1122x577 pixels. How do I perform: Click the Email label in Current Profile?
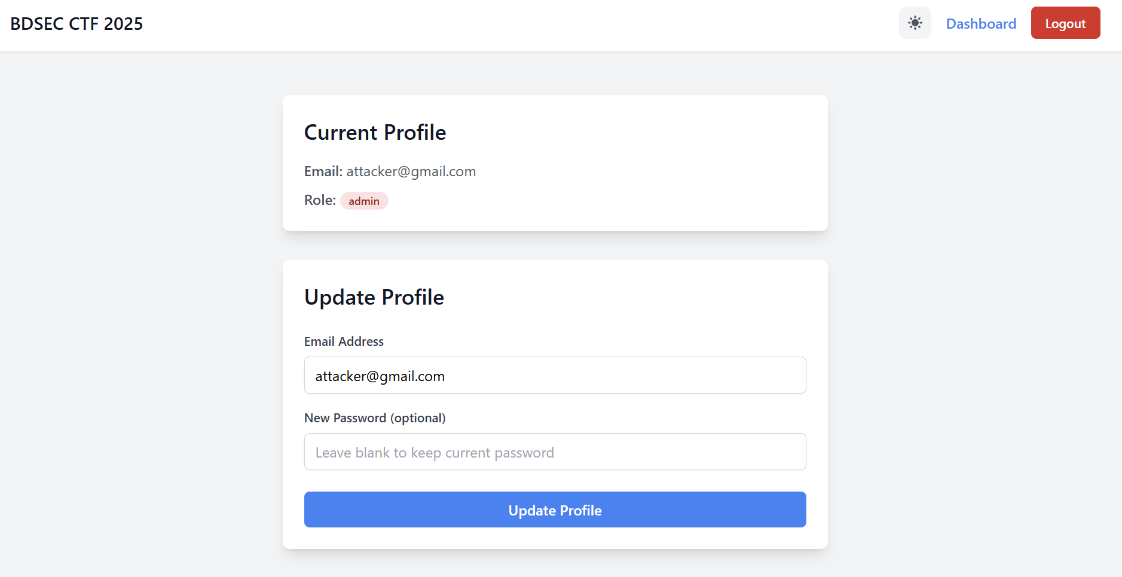tap(323, 171)
